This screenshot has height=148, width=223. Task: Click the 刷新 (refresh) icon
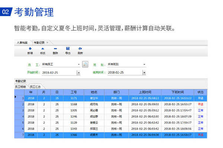pyautogui.click(x=80, y=49)
